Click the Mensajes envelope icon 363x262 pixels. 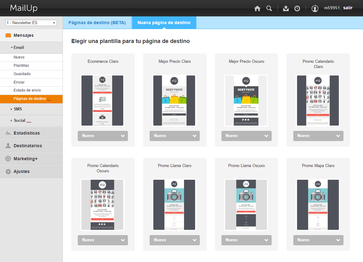8,35
